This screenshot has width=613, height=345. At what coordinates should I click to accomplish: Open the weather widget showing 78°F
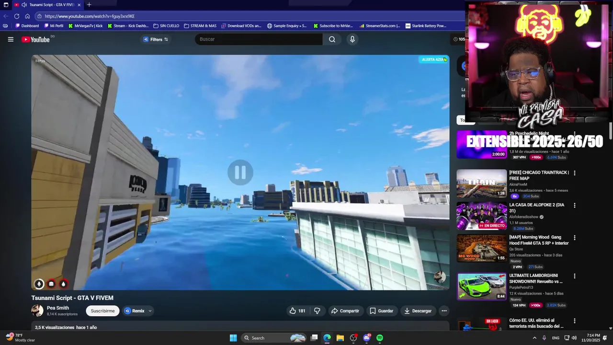point(20,338)
